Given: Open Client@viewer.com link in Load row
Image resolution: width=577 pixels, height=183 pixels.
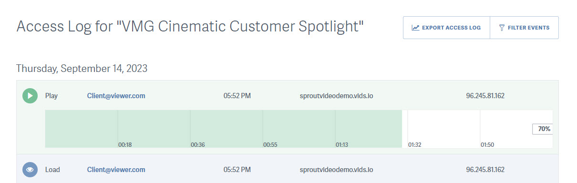Looking at the screenshot, I should click(116, 170).
